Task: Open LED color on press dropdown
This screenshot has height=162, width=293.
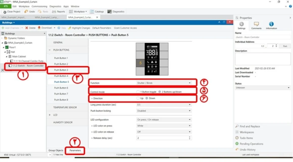Action: pyautogui.click(x=164, y=126)
